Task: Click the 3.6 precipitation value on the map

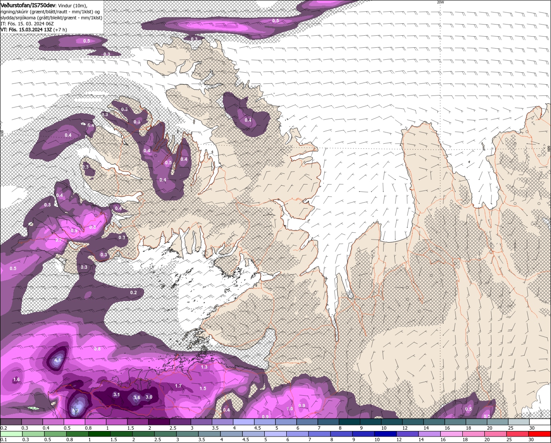Action: [x=137, y=397]
